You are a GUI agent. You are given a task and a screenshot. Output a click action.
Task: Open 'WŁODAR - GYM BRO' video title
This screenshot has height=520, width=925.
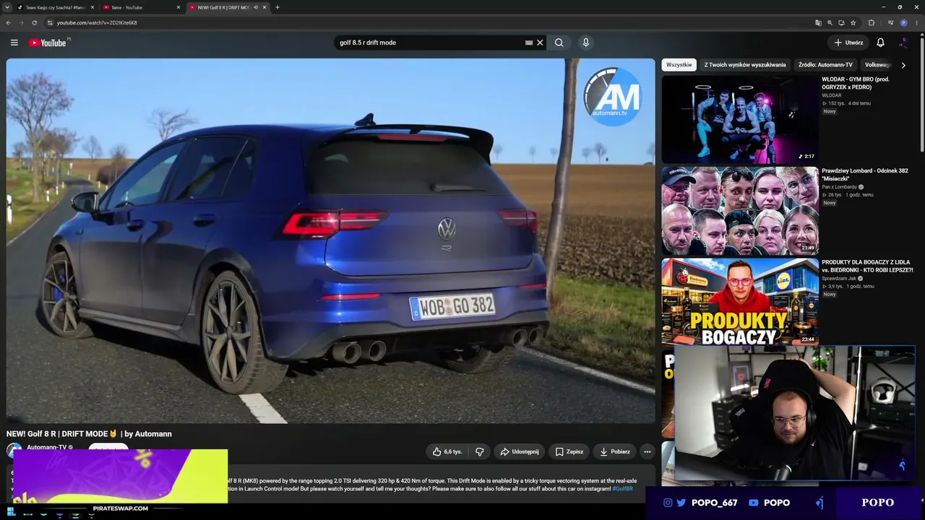856,83
